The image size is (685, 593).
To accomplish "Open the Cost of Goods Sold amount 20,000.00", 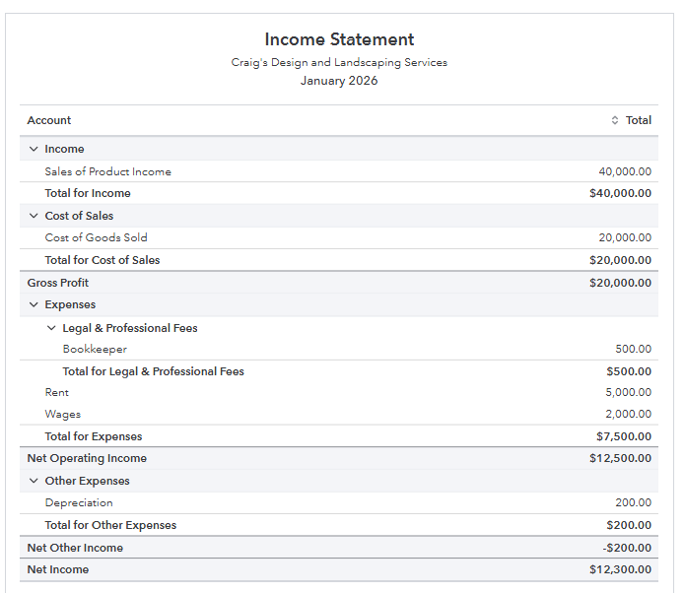I will click(625, 237).
